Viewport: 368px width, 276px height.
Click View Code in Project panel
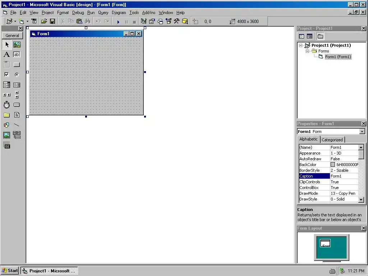coord(302,36)
